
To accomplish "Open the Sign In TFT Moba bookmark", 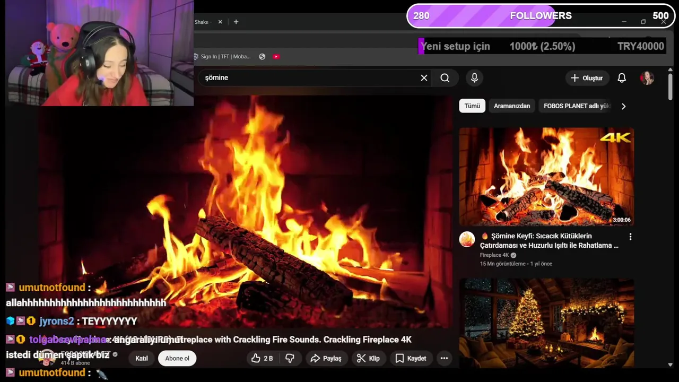I will pyautogui.click(x=222, y=57).
